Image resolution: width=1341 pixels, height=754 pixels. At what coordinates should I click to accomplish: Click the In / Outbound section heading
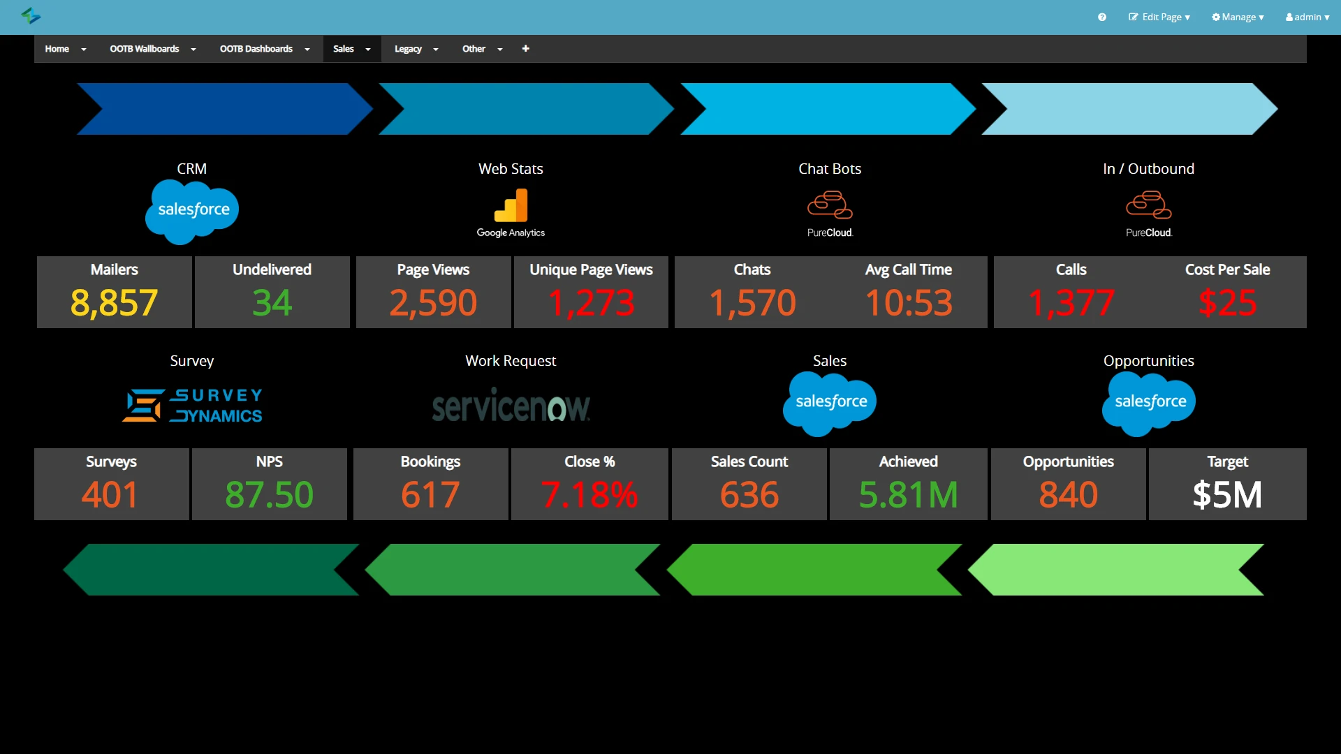point(1148,169)
